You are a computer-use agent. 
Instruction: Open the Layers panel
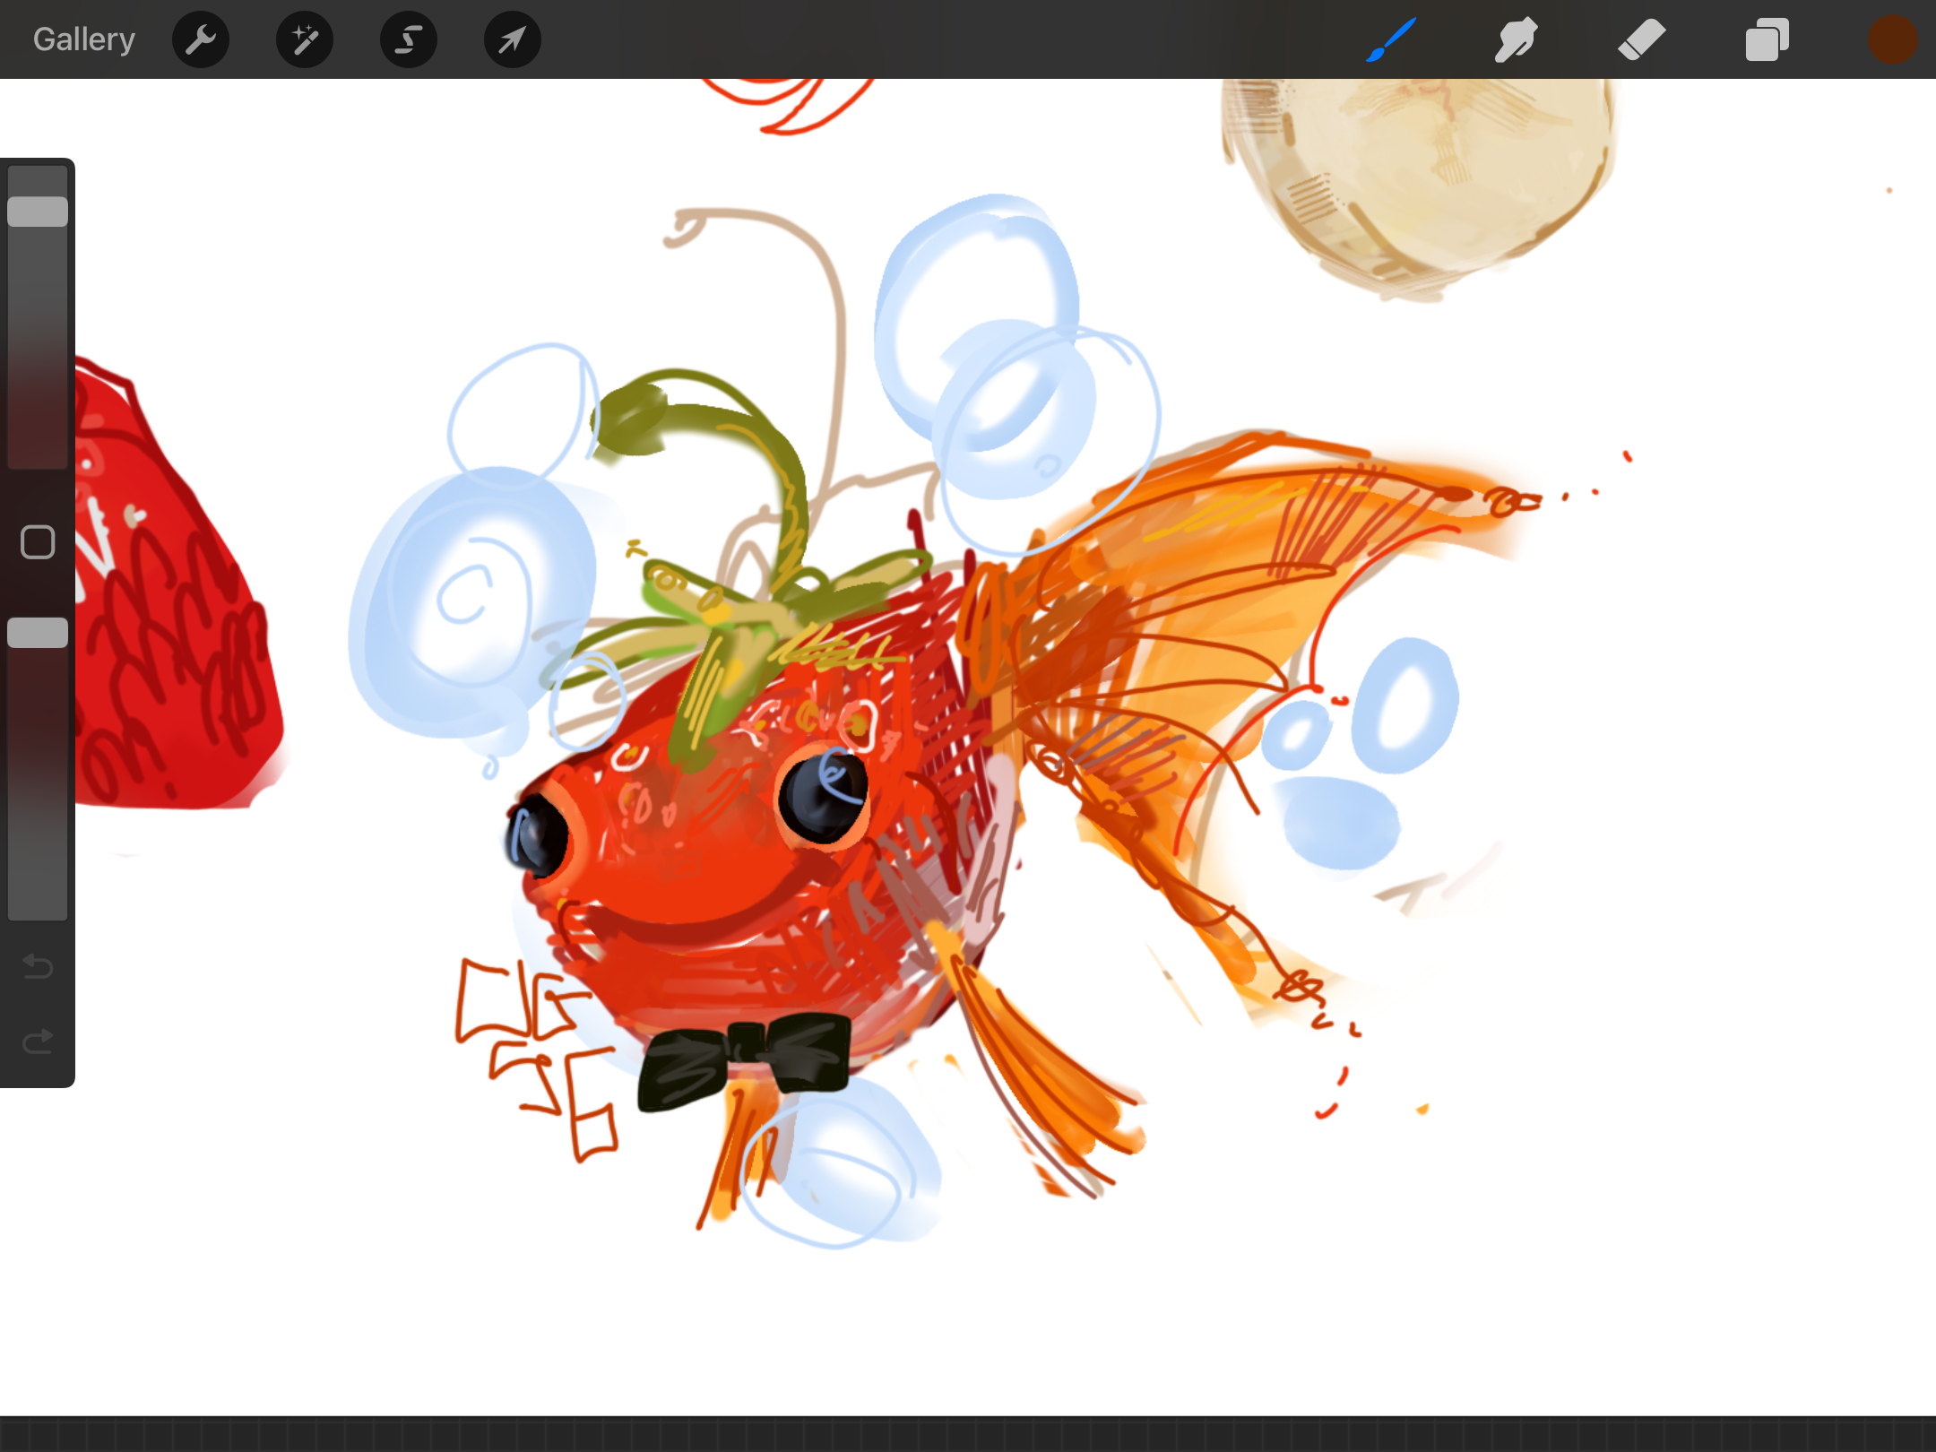coord(1767,39)
